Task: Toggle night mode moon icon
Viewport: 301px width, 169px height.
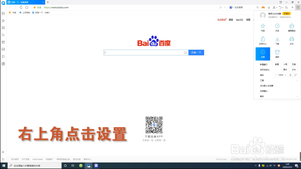Action: (x=287, y=7)
